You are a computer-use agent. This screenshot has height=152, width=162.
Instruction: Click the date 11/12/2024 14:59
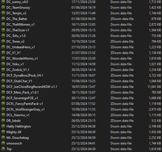point(83,64)
